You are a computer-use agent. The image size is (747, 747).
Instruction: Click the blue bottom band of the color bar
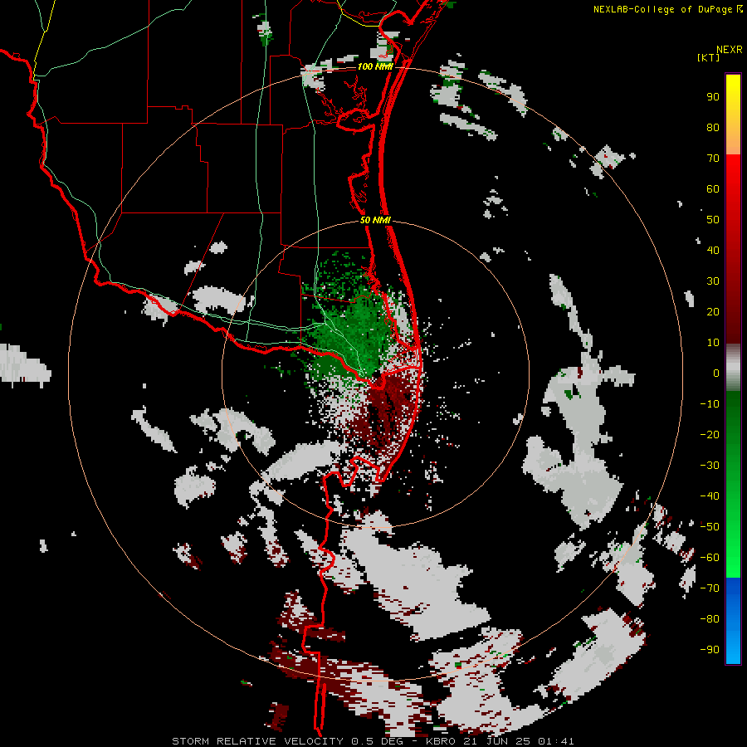point(733,621)
